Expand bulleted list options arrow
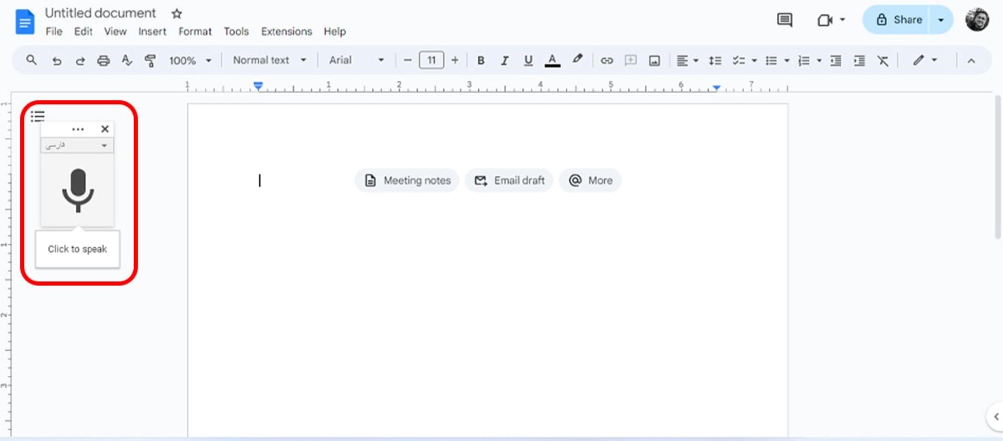 (x=787, y=61)
